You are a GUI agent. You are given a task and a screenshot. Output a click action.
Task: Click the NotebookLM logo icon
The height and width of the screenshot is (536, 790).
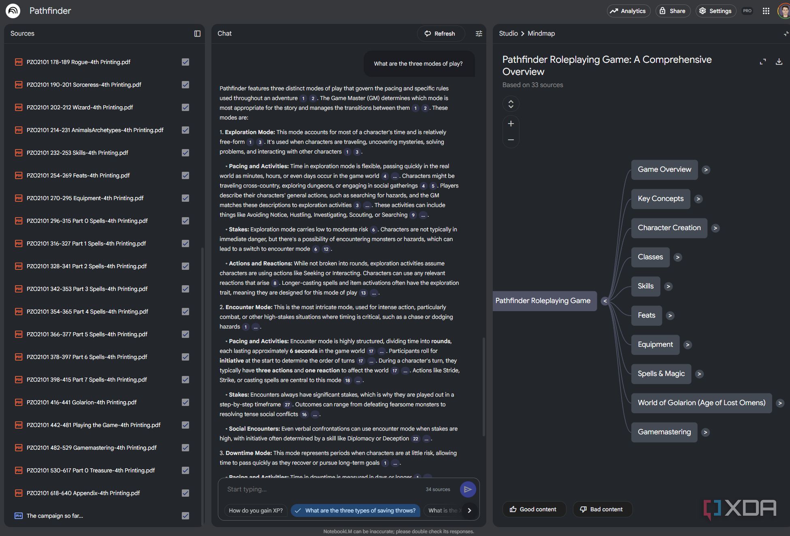13,11
